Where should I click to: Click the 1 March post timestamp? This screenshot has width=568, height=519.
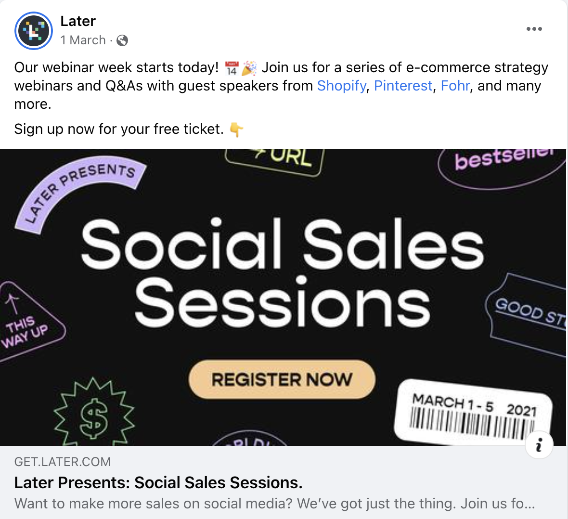83,40
